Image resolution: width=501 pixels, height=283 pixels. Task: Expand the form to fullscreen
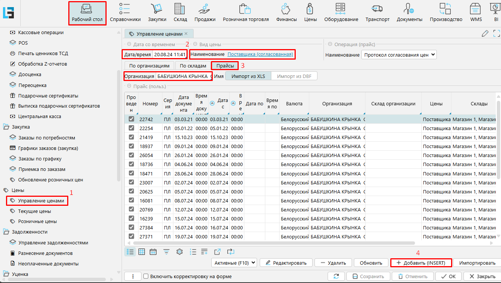click(496, 34)
